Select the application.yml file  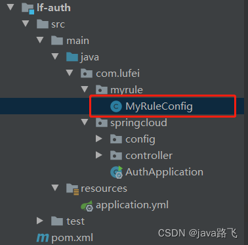point(132,206)
